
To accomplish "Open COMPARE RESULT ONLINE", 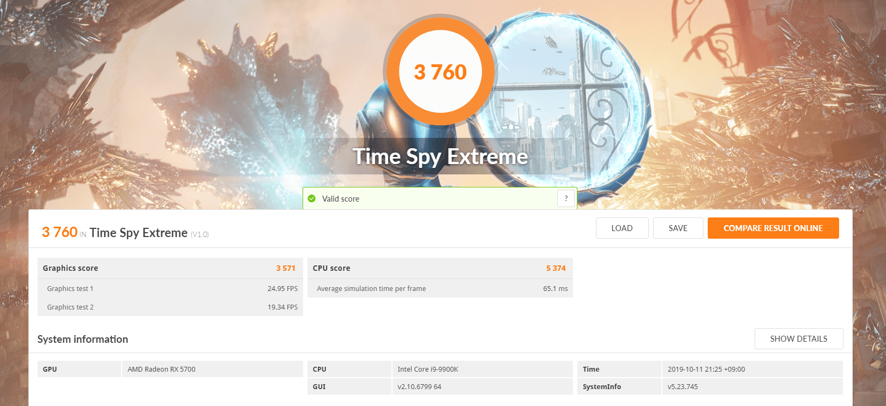I will tap(773, 228).
